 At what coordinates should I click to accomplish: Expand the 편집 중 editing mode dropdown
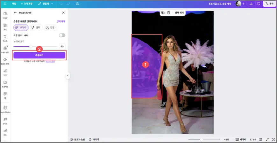tap(46, 4)
